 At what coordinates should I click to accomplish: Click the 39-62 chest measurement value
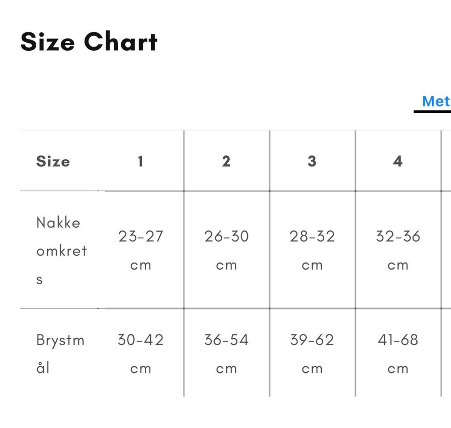(x=312, y=340)
